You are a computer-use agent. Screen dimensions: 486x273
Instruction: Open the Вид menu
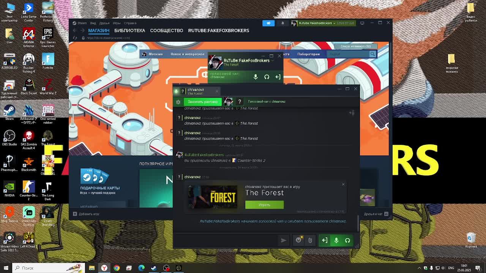(93, 23)
